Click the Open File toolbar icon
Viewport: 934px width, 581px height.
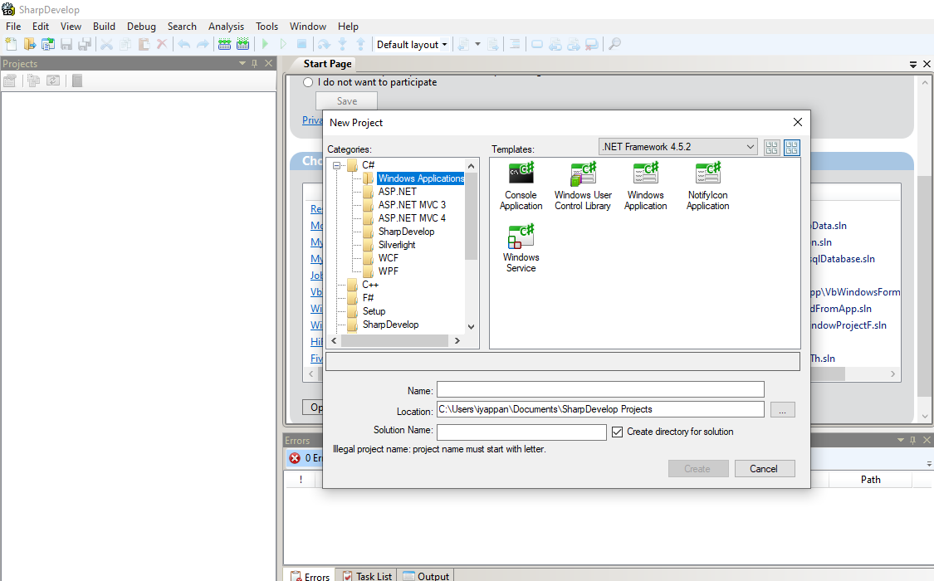coord(30,44)
